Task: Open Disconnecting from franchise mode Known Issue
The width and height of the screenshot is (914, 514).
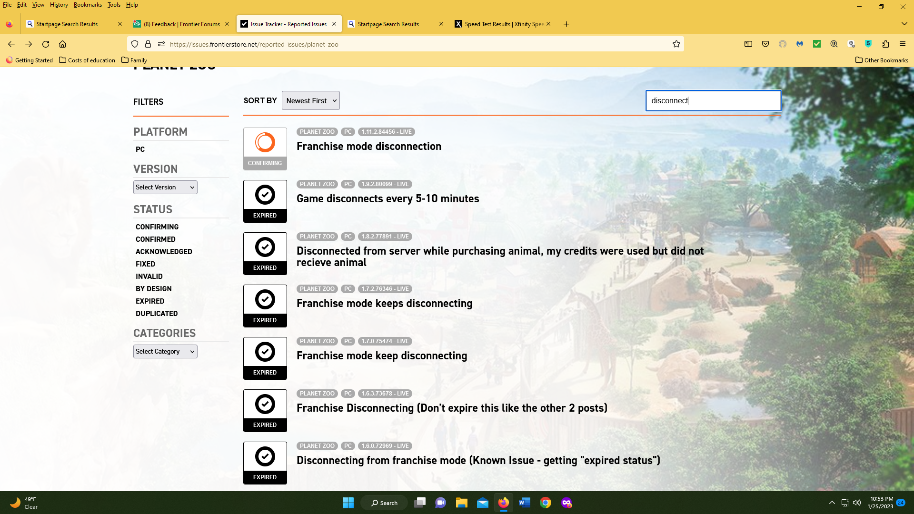Action: (478, 460)
